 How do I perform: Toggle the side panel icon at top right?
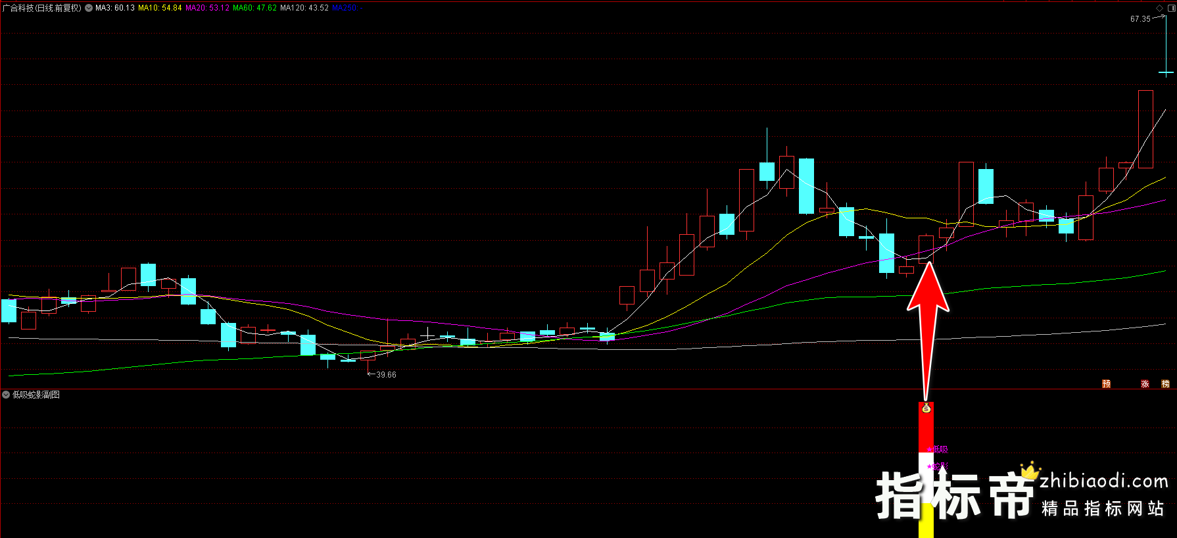(x=1170, y=8)
